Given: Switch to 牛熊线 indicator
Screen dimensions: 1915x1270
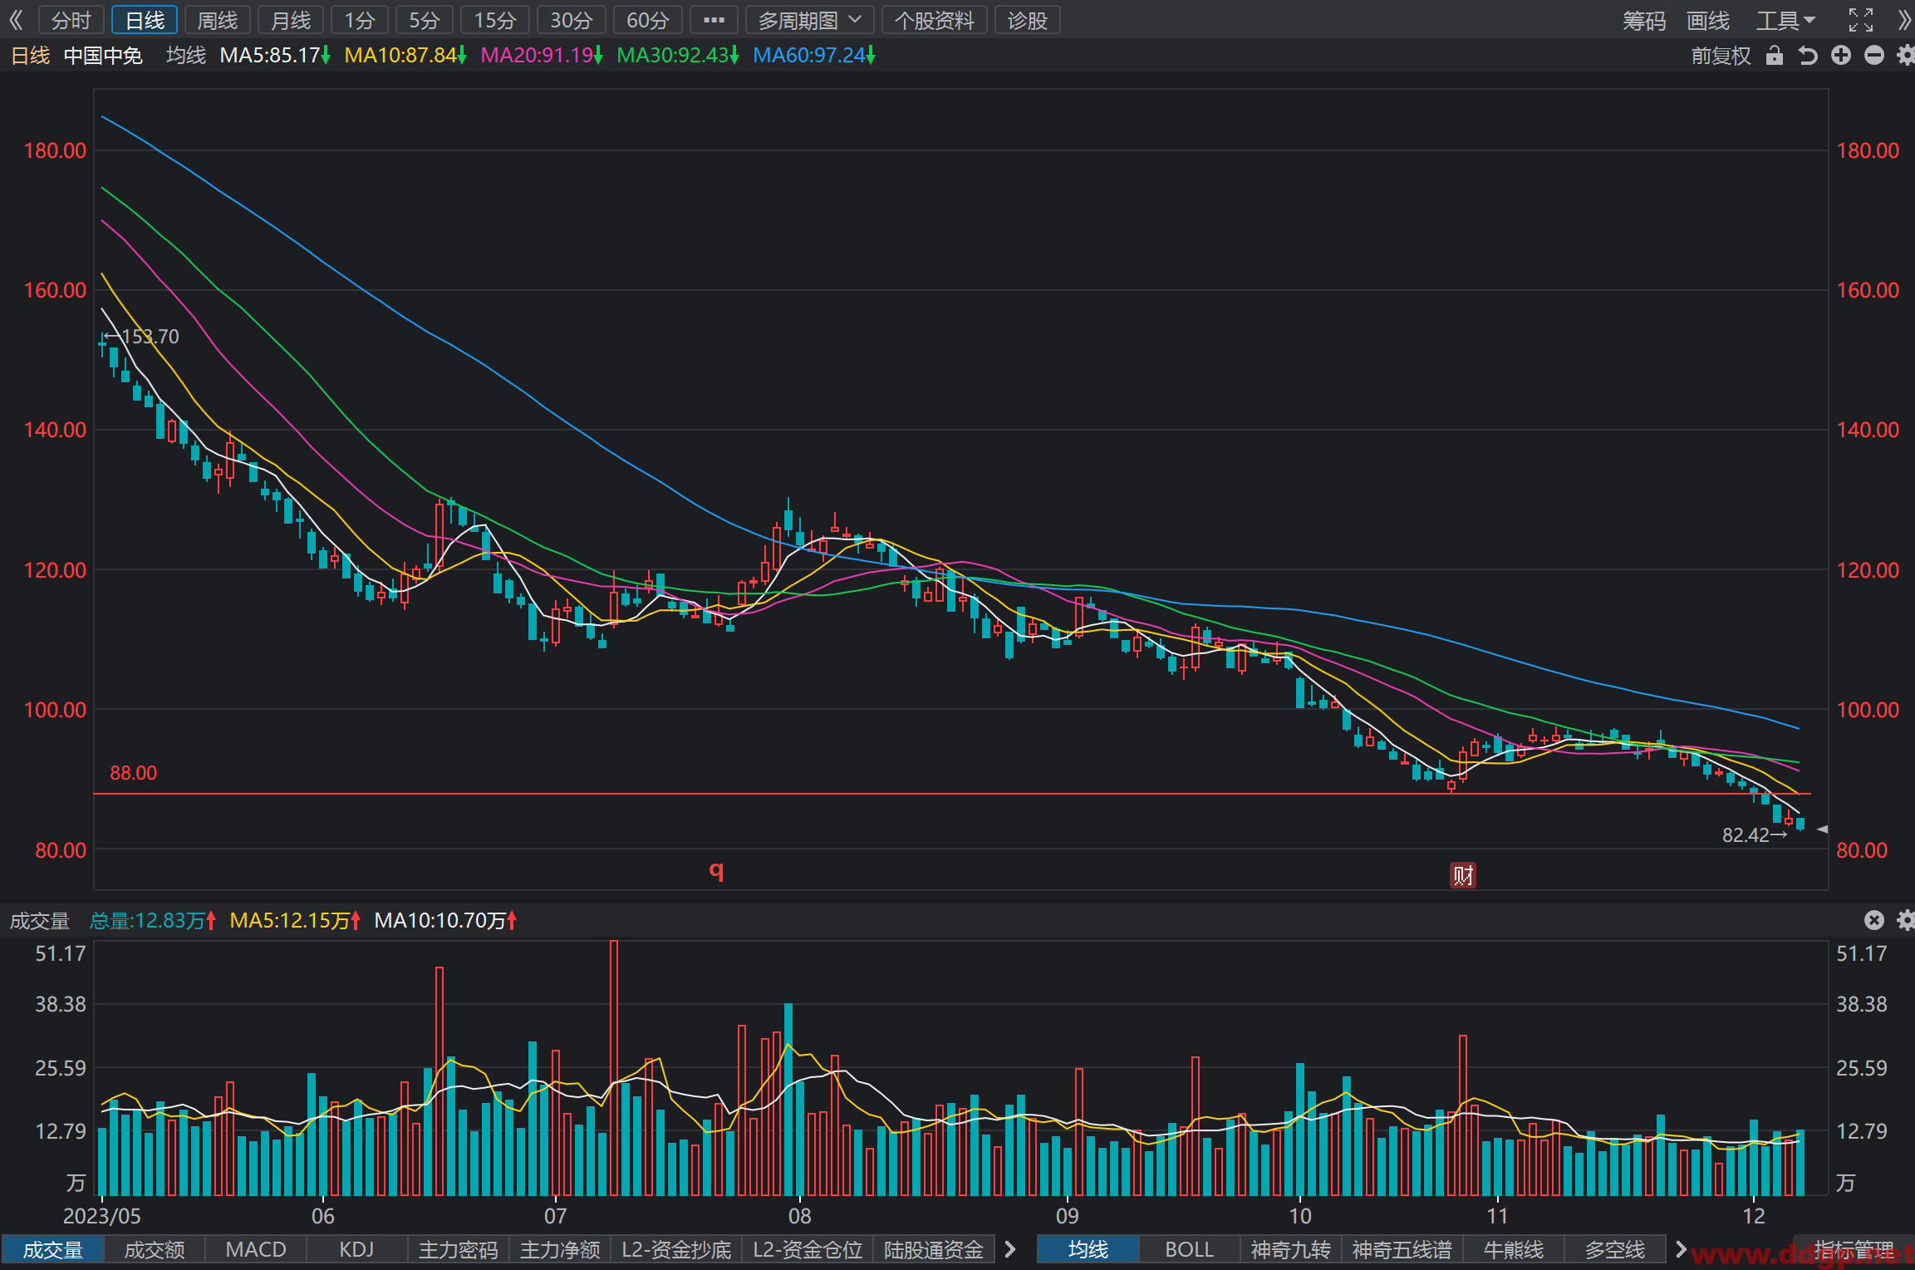Looking at the screenshot, I should tap(1514, 1249).
